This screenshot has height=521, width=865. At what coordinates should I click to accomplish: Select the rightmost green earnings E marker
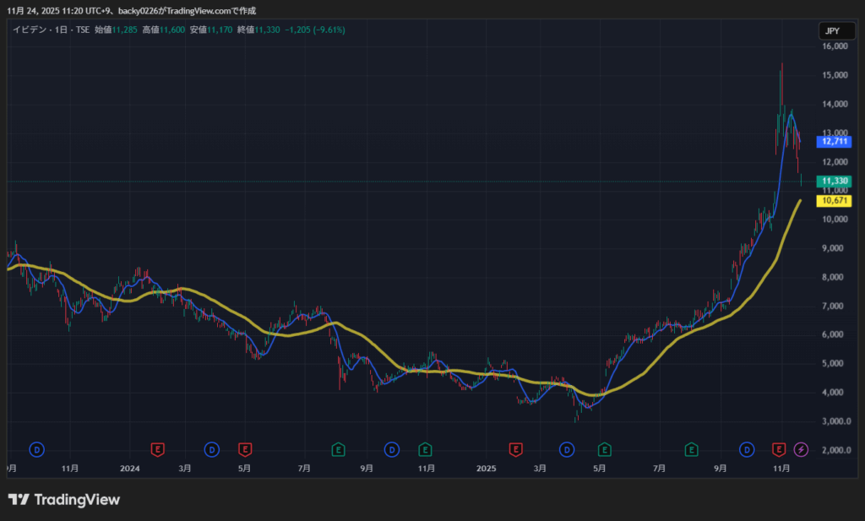click(691, 448)
